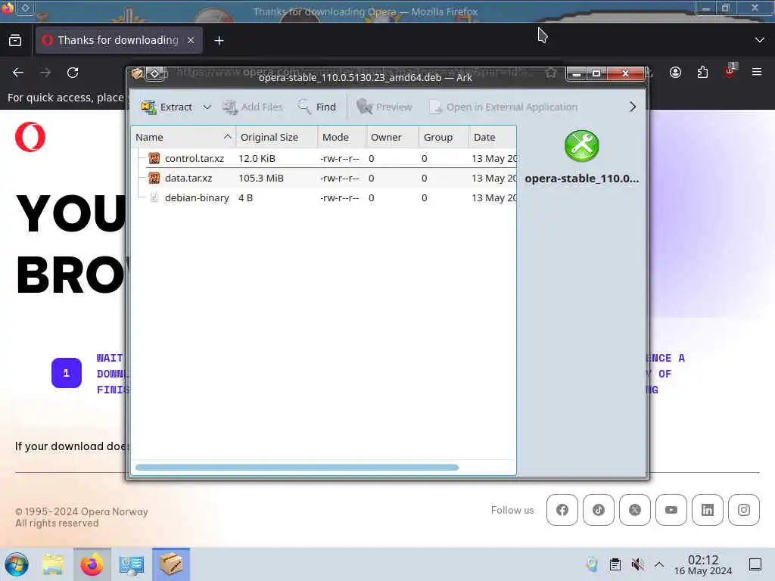Click the control.tar.xz archive icon
The width and height of the screenshot is (775, 581).
click(x=154, y=159)
